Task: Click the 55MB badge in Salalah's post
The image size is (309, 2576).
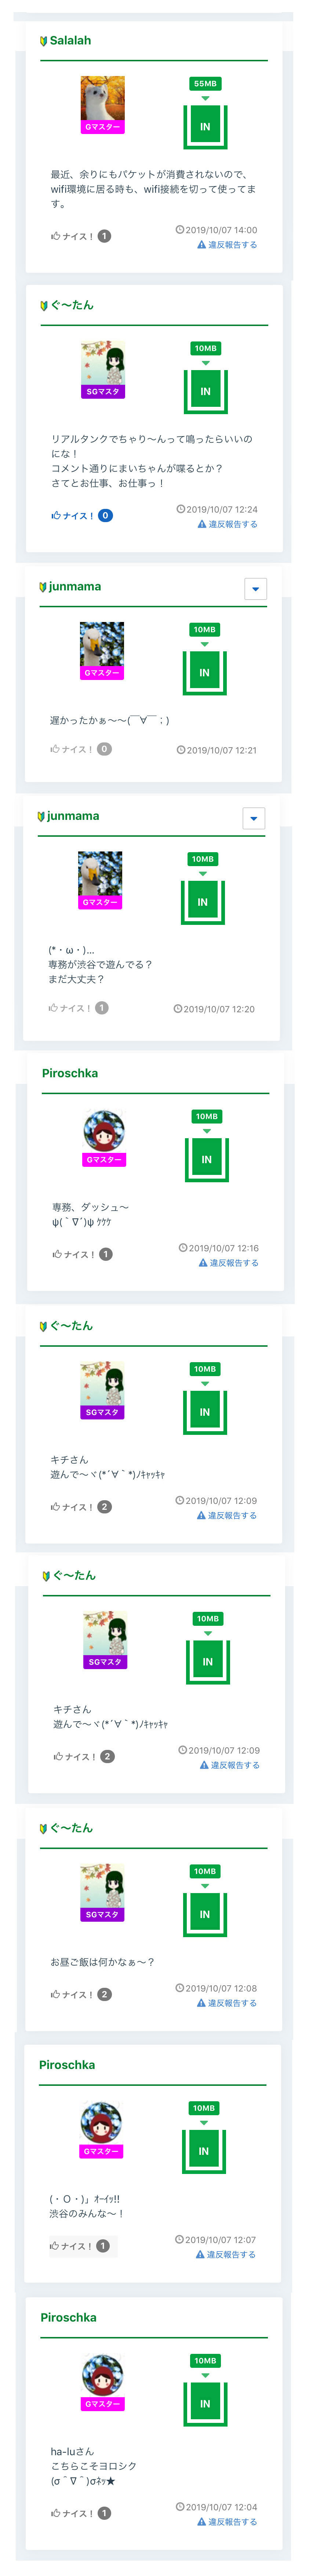Action: (205, 84)
